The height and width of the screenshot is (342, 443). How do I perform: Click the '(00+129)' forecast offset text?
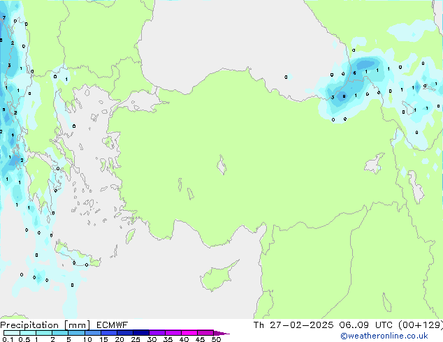click(x=419, y=325)
